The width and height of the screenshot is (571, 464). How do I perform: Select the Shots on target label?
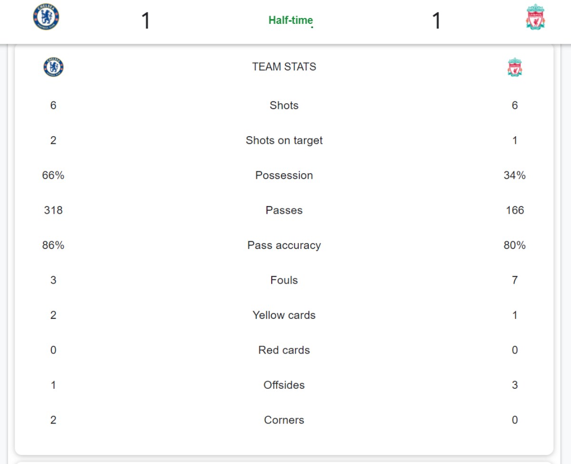click(284, 140)
